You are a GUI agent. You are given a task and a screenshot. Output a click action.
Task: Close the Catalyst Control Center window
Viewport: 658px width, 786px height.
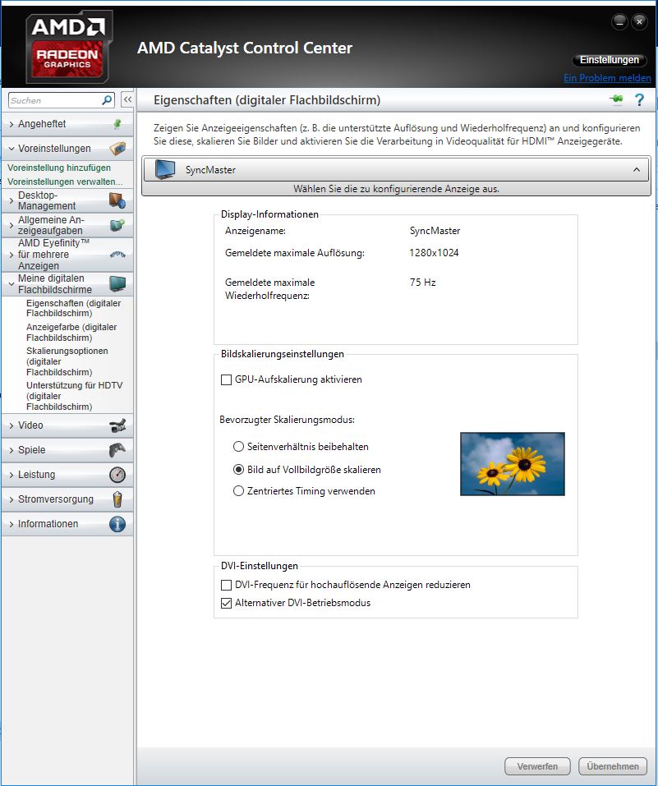(x=639, y=22)
